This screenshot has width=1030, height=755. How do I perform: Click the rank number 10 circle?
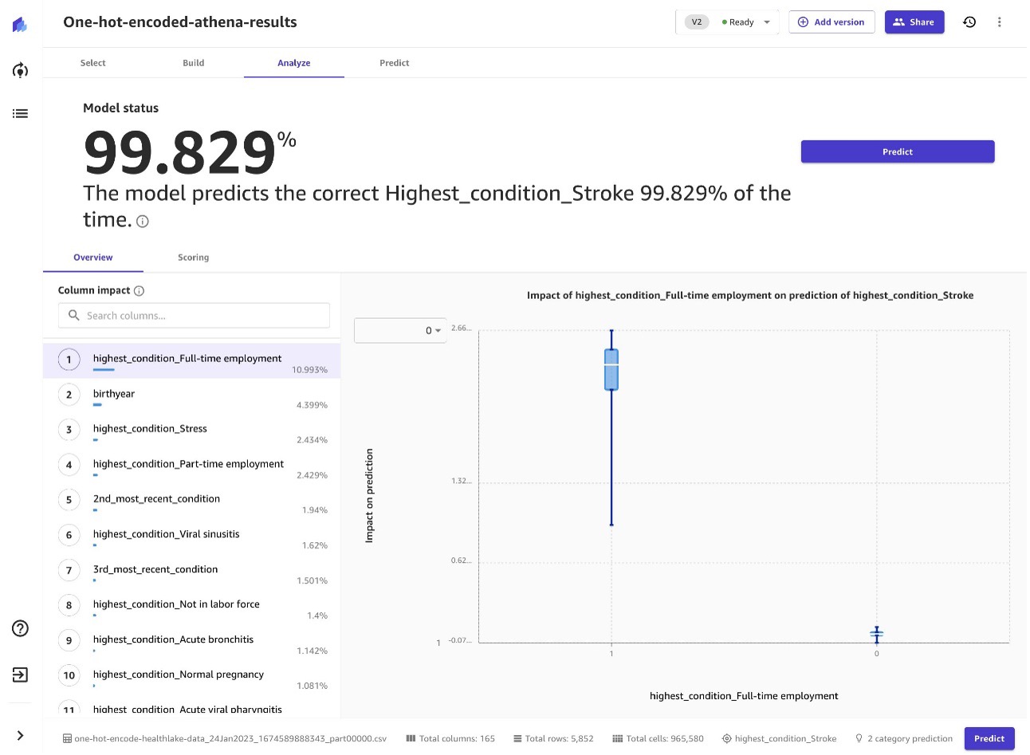69,675
